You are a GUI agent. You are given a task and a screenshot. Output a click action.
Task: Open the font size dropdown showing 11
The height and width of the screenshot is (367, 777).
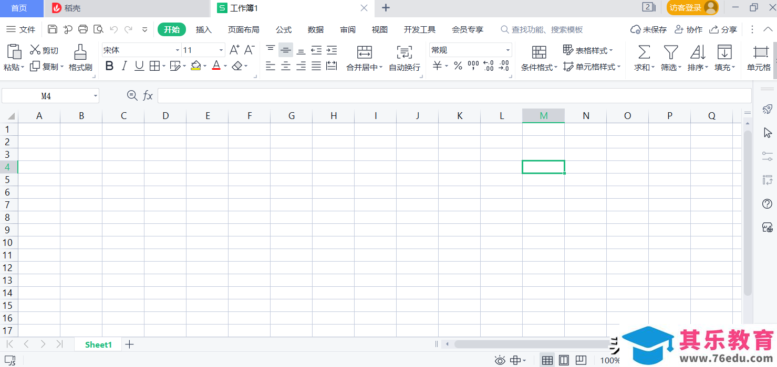point(221,50)
